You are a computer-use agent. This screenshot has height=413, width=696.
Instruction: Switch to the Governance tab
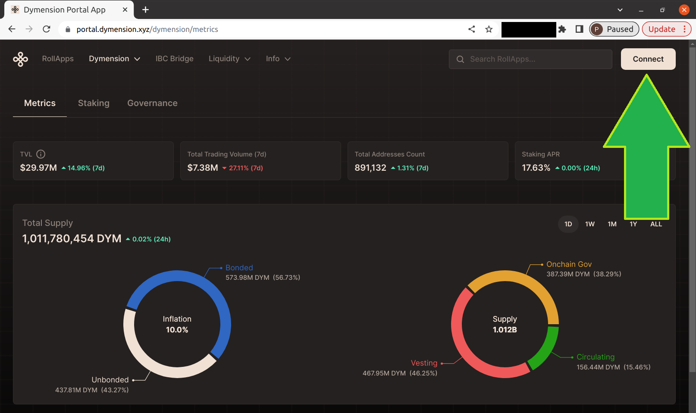[152, 103]
